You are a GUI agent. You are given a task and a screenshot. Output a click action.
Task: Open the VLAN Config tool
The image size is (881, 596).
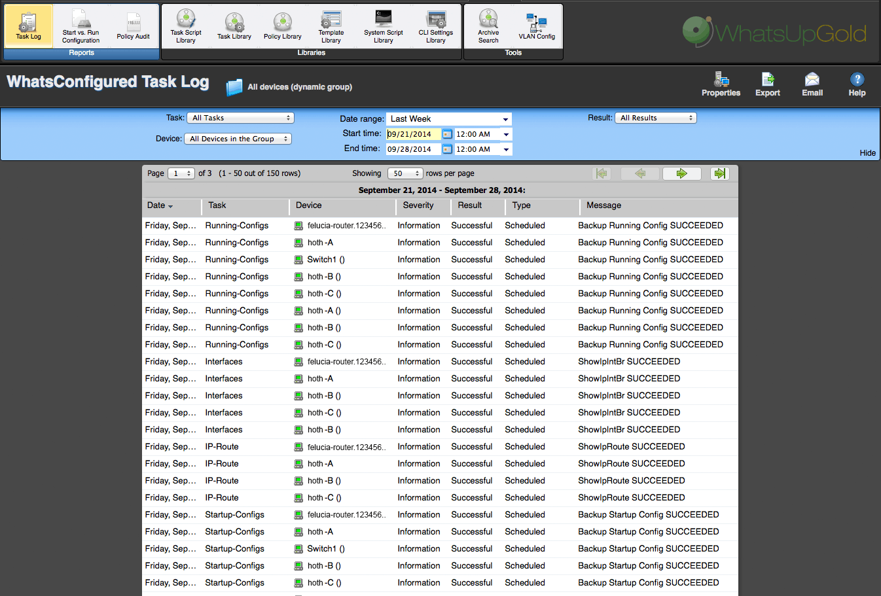(537, 26)
